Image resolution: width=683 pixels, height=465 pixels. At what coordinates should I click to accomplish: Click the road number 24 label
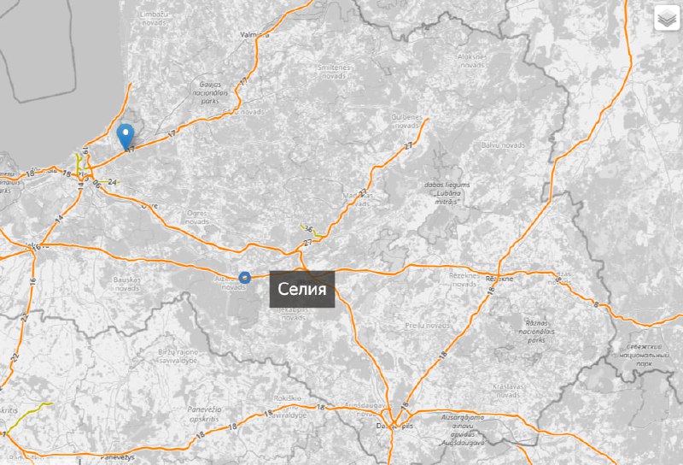click(113, 182)
